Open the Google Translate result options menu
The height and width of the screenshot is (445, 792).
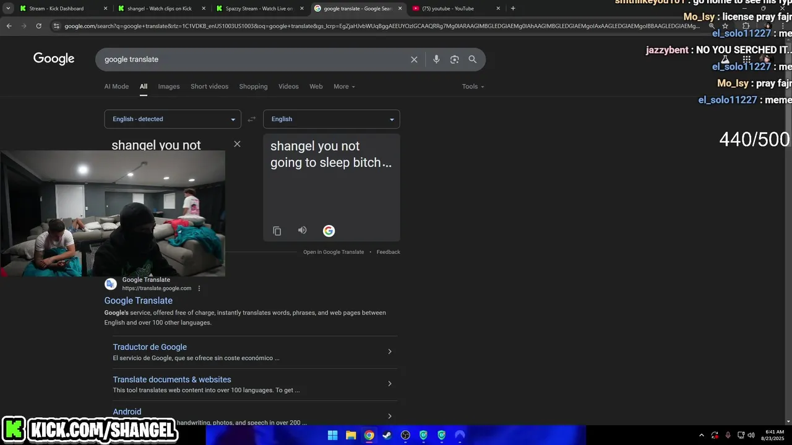click(199, 288)
